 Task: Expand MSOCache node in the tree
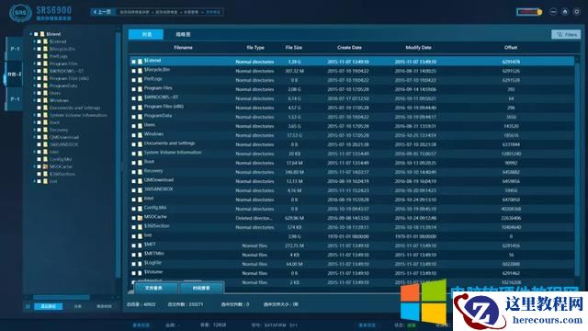click(35, 166)
